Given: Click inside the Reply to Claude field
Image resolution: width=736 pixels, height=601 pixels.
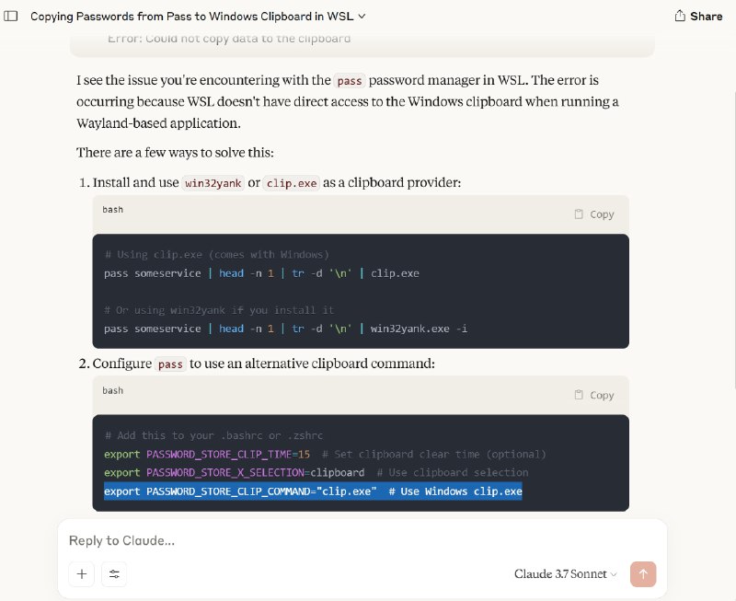Looking at the screenshot, I should [x=362, y=540].
